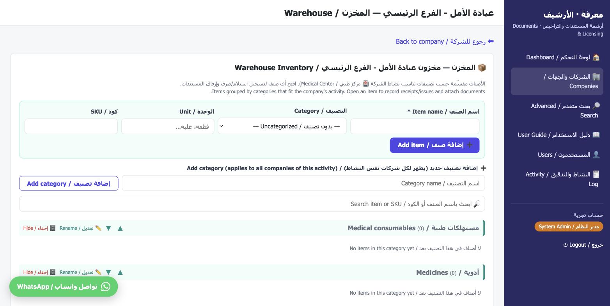610x306 pixels.
Task: Click the Medicines category heading
Action: point(447,272)
